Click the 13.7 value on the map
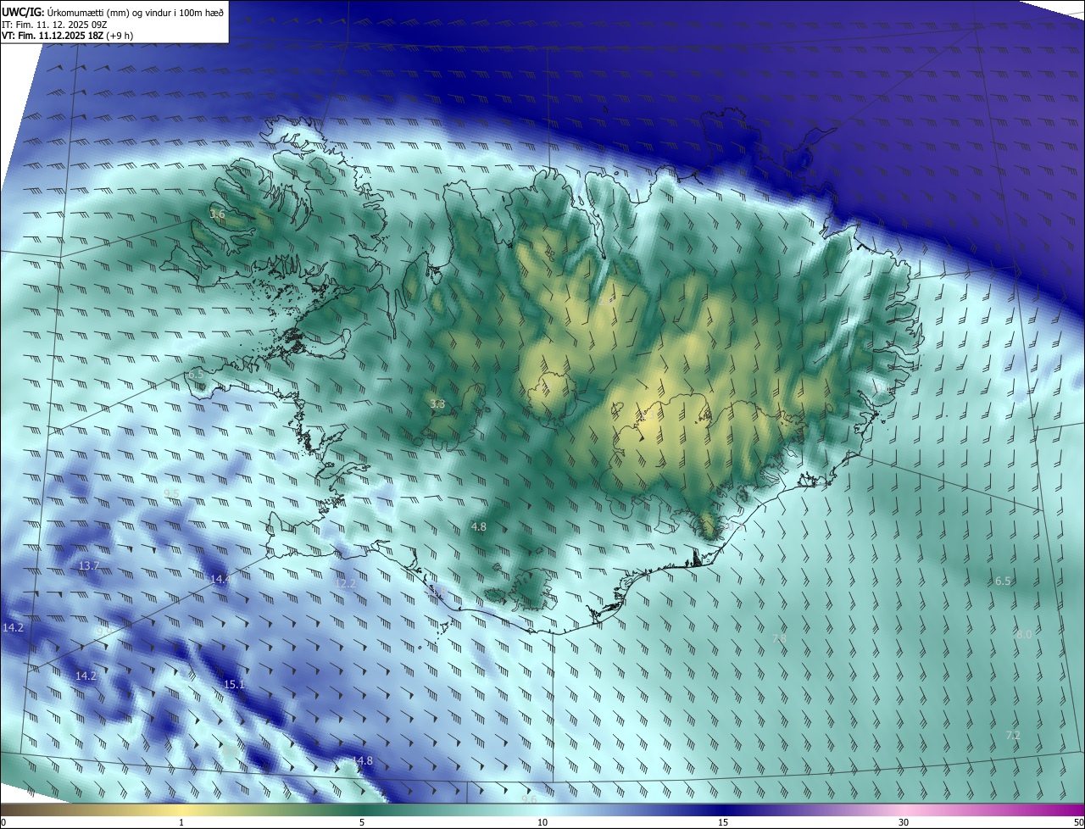The height and width of the screenshot is (829, 1085). [89, 566]
